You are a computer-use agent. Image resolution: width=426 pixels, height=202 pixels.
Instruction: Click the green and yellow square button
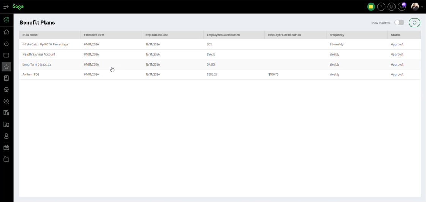pos(371,7)
